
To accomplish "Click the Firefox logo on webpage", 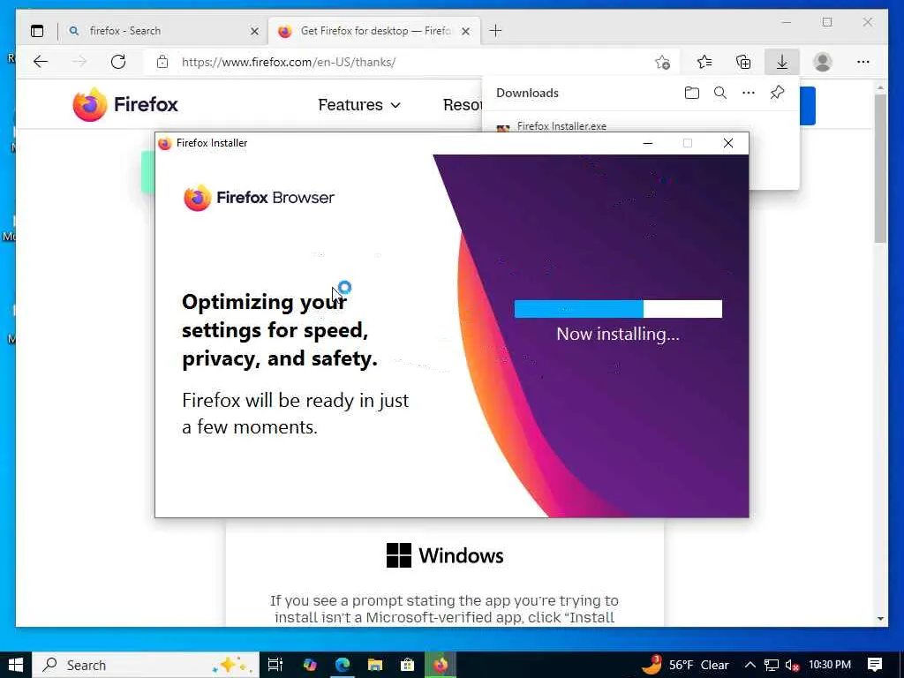I will [x=125, y=104].
